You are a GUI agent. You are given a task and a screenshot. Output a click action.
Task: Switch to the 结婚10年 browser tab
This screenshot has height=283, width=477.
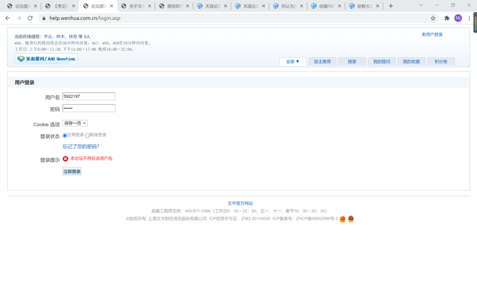click(x=326, y=6)
